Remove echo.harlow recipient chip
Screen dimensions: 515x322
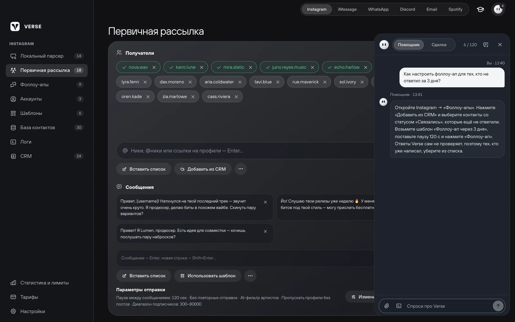(366, 67)
